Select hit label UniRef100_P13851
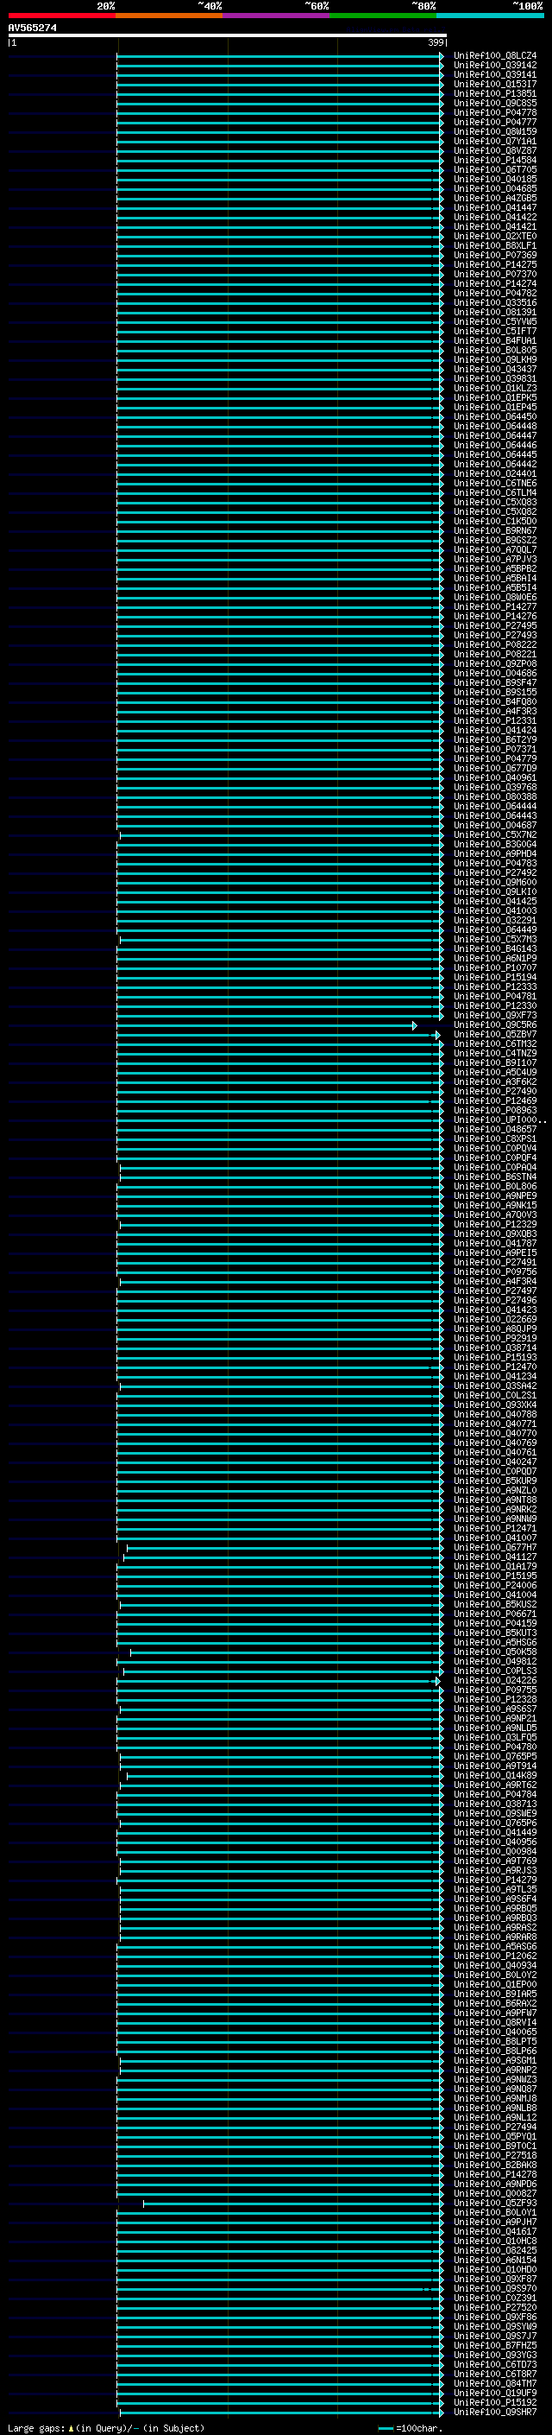 [x=495, y=93]
